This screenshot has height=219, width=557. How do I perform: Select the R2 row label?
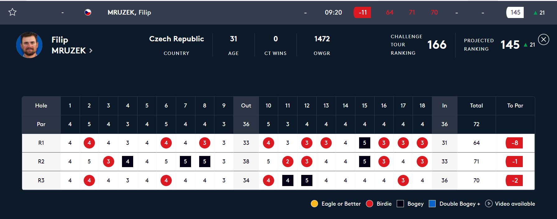(x=41, y=162)
